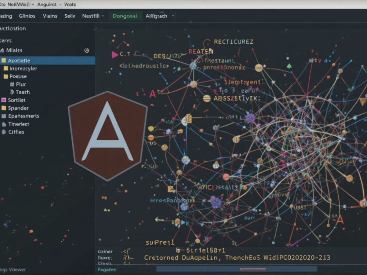Click the orange A node at lower right
The width and height of the screenshot is (367, 275).
(340, 219)
